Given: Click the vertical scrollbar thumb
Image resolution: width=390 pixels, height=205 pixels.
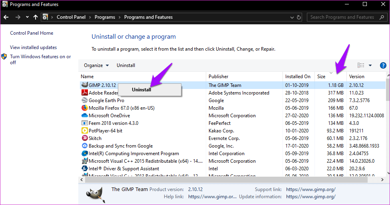Looking at the screenshot, I should tap(388, 89).
